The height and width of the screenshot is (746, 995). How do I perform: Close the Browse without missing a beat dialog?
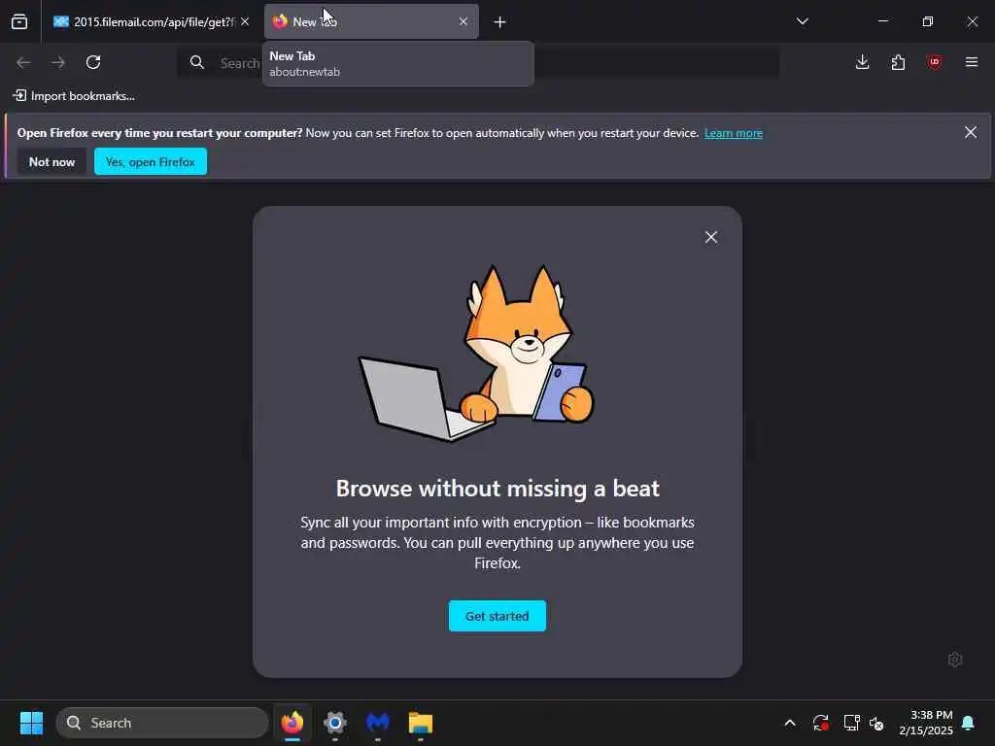pos(710,237)
